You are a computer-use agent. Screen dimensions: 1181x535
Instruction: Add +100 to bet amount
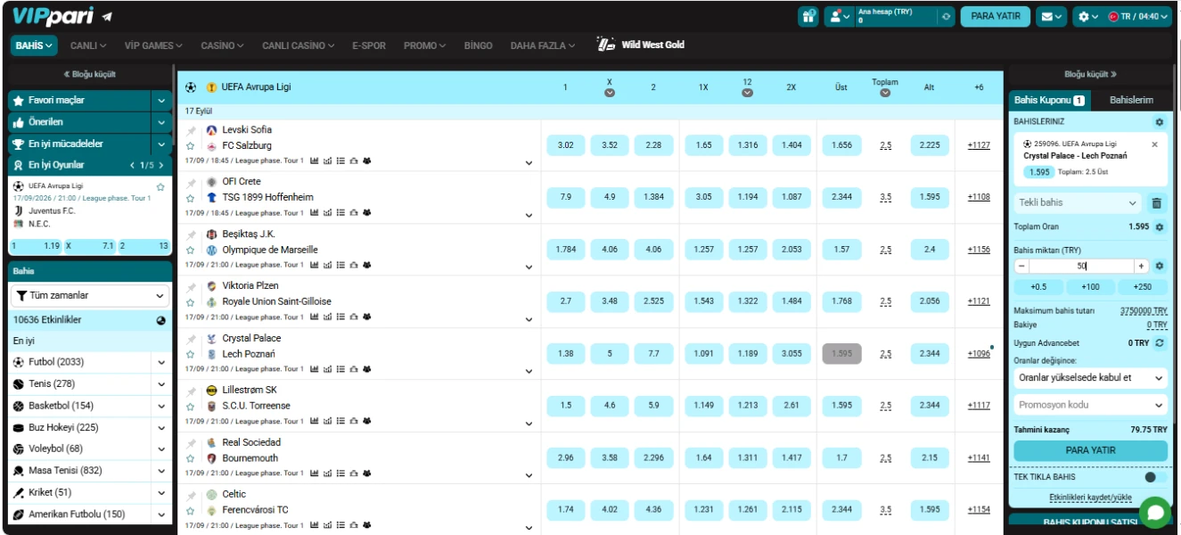[x=1090, y=287]
